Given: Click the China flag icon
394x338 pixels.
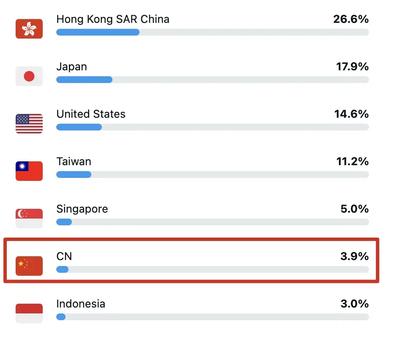Looking at the screenshot, I should [29, 266].
